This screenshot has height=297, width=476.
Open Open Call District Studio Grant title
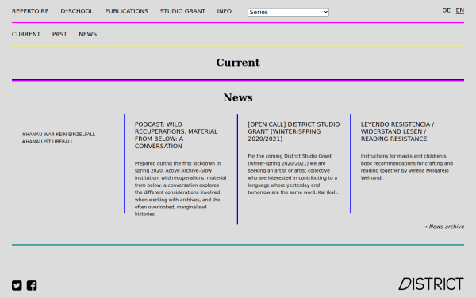coord(294,131)
